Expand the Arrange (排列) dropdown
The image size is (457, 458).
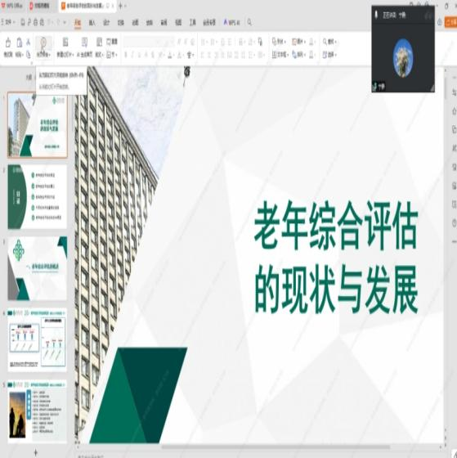coord(299,55)
